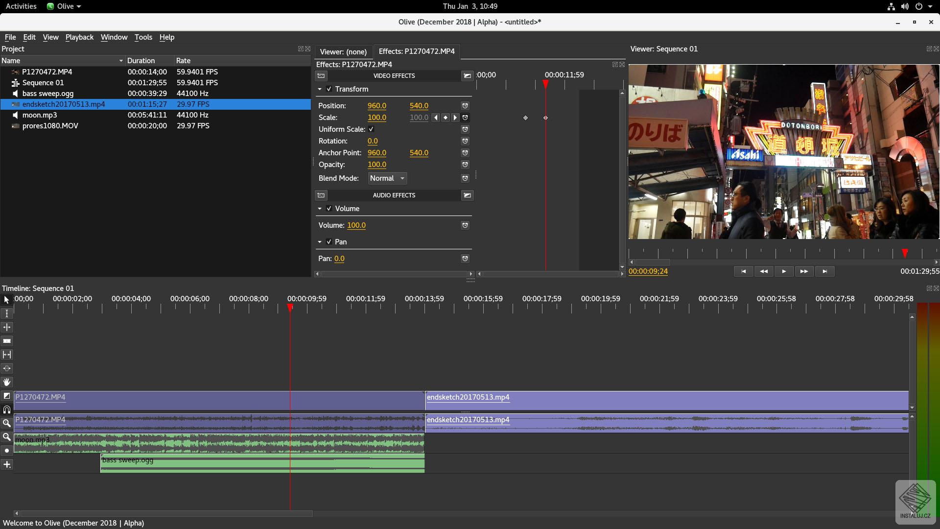Select the Zoom In tool
This screenshot has height=529, width=940.
pyautogui.click(x=7, y=423)
